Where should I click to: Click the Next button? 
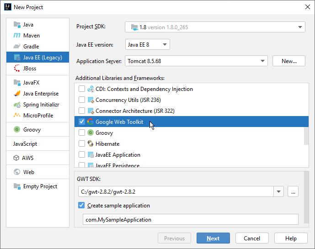[x=213, y=238]
